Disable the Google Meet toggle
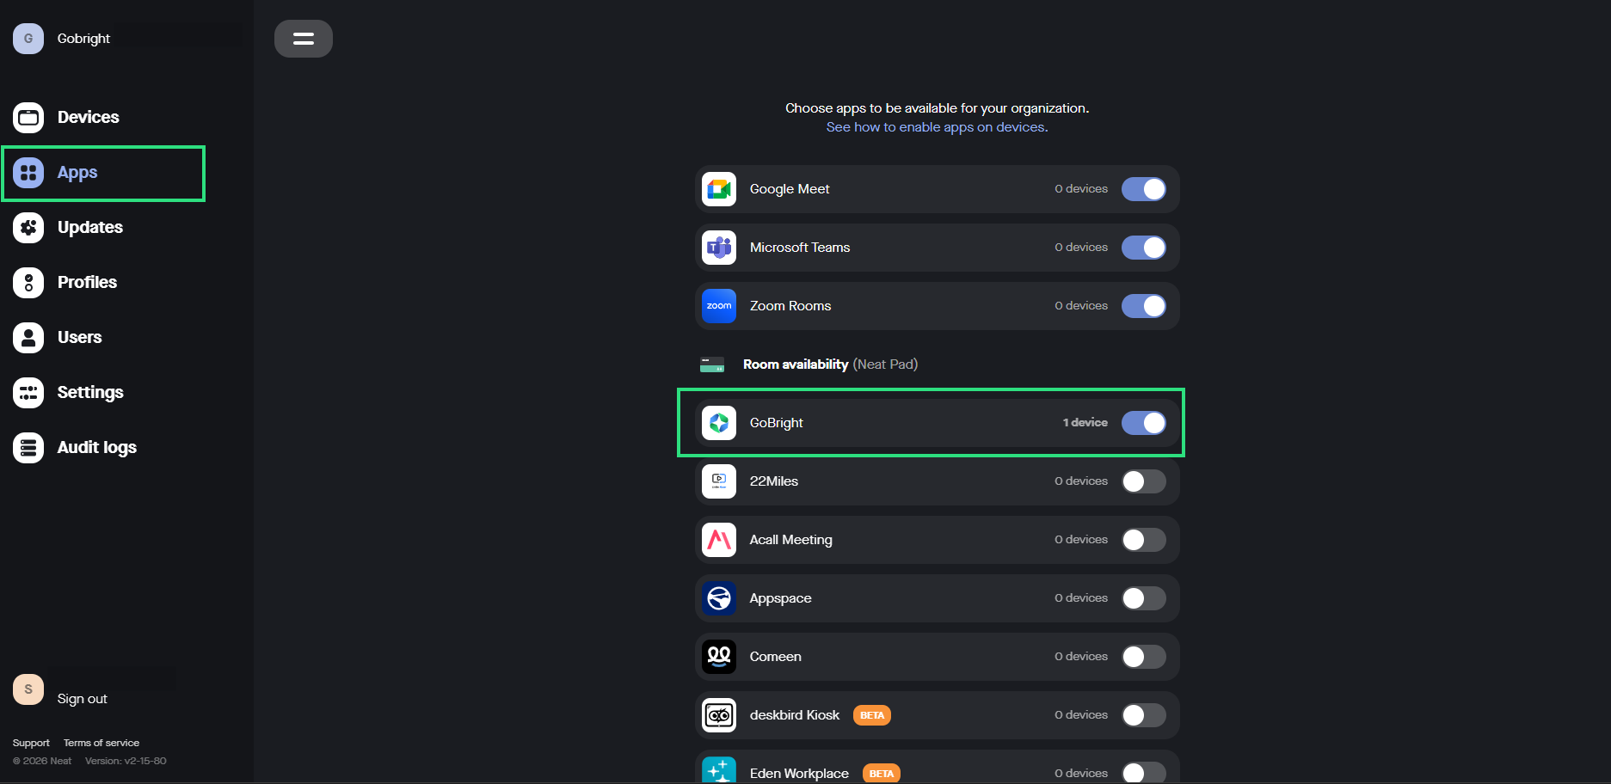The image size is (1611, 784). click(x=1143, y=189)
